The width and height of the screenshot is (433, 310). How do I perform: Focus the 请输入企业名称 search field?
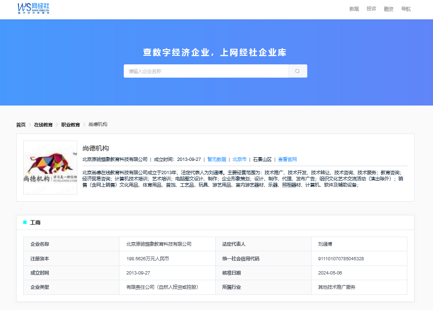tap(206, 71)
